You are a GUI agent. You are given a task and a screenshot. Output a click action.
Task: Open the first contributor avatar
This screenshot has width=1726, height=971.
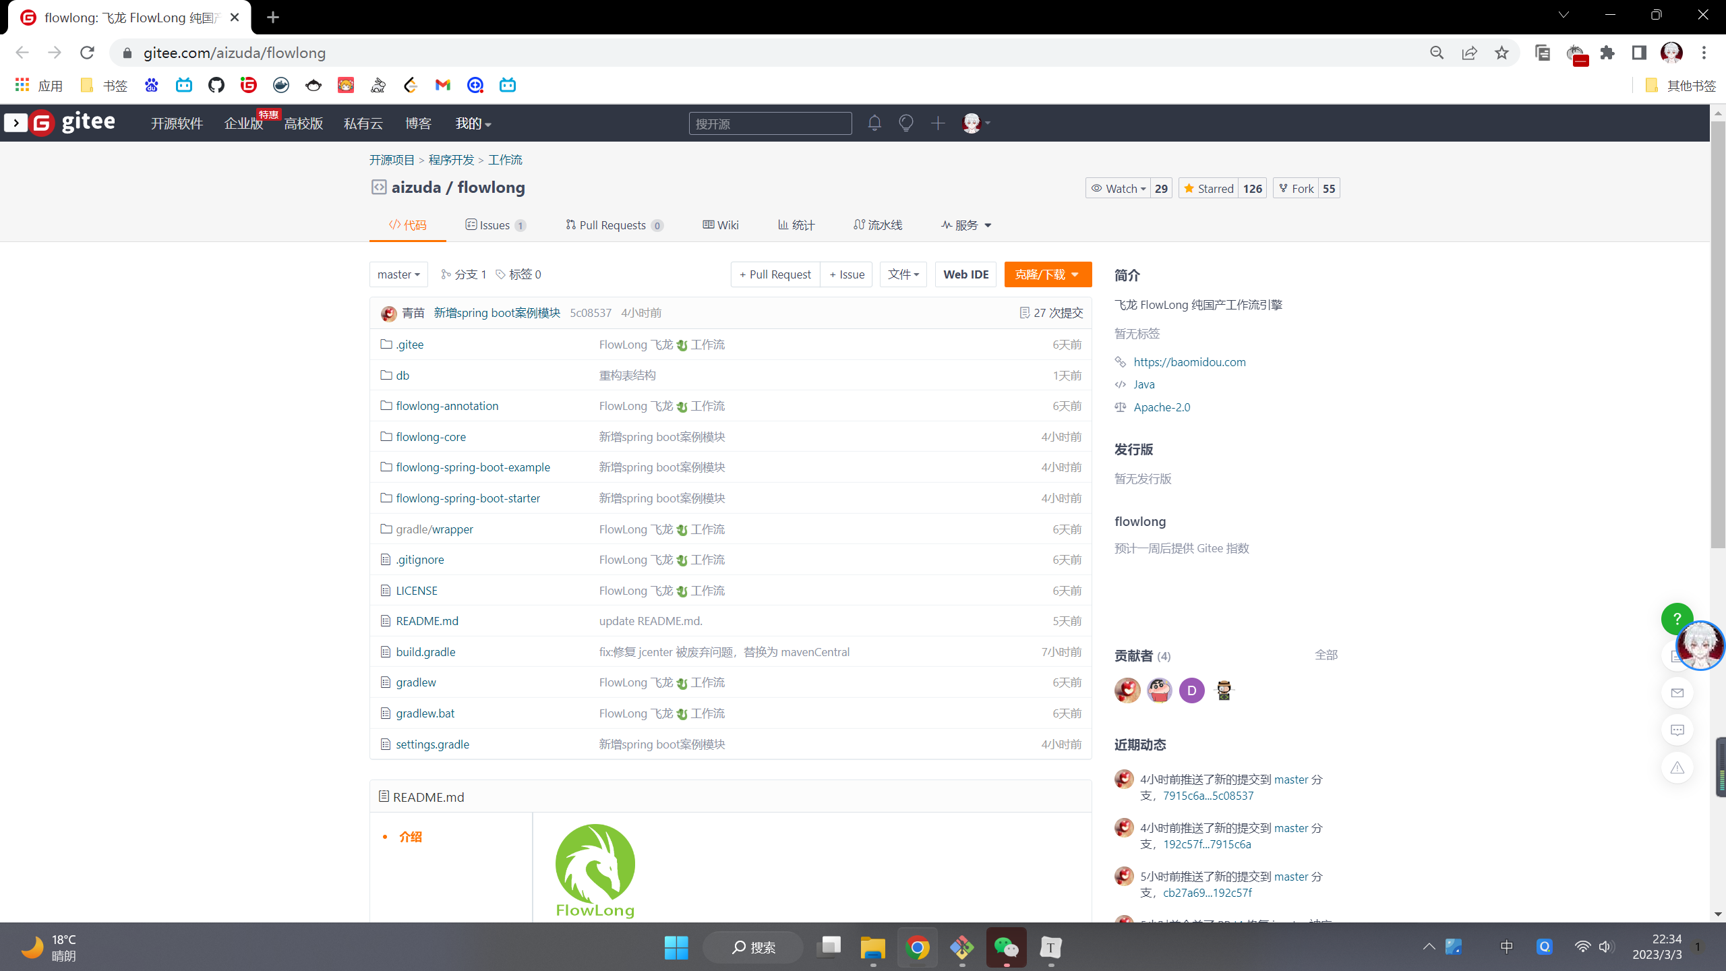click(1127, 690)
